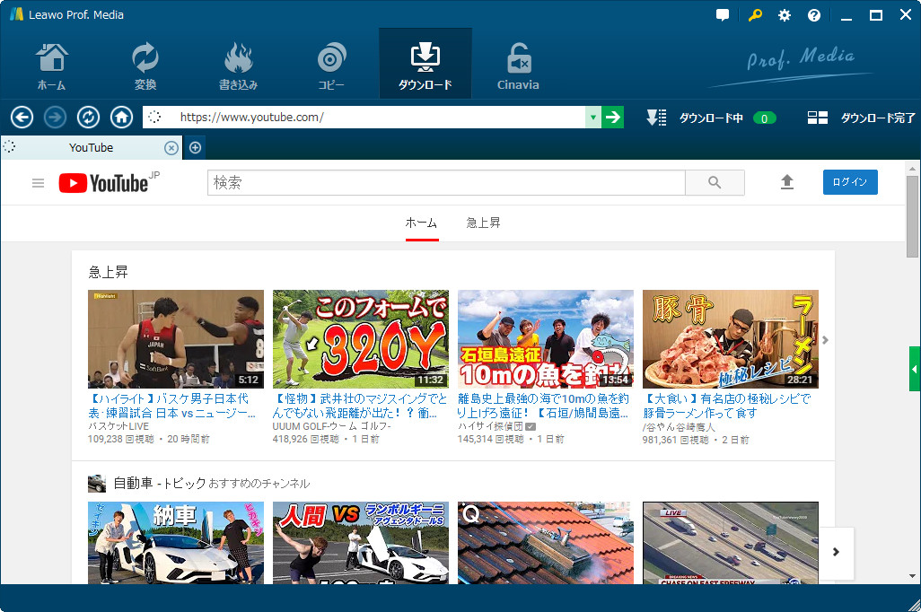Open the 自動車 - トピック channel heading
The width and height of the screenshot is (921, 612).
click(159, 484)
